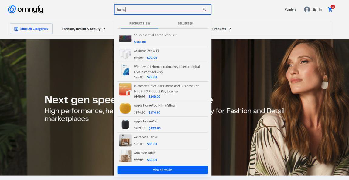Select 'Your essential home office set' result
The width and height of the screenshot is (349, 180).
(155, 35)
